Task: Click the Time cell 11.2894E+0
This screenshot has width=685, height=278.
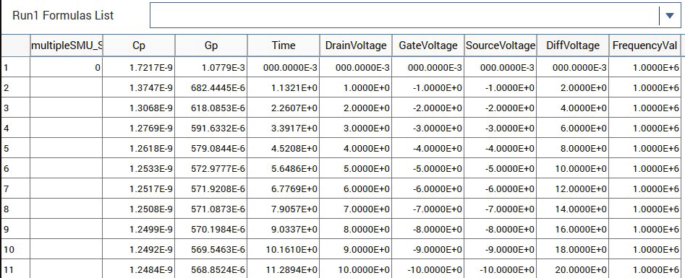Action: (284, 269)
